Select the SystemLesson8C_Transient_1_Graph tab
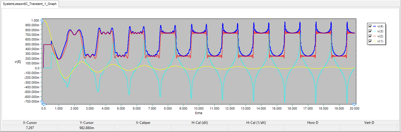 coord(30,4)
